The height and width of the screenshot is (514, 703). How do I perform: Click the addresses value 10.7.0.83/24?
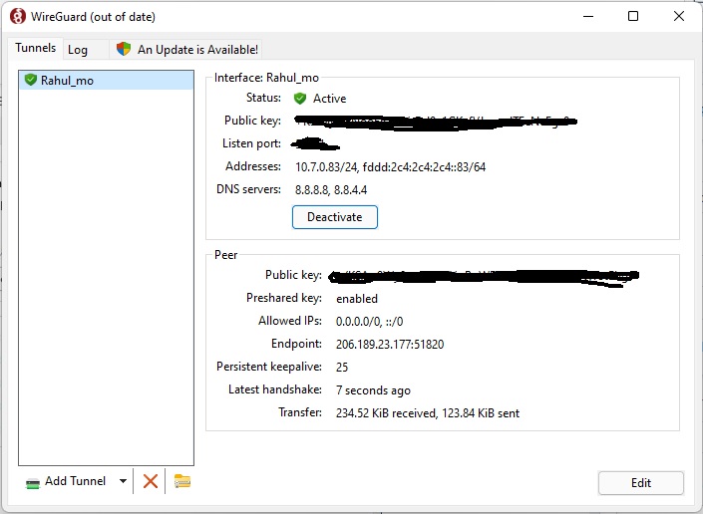pos(326,167)
